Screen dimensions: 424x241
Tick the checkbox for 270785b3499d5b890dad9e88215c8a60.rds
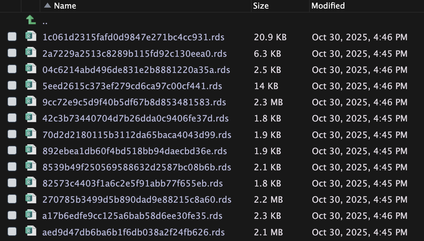click(12, 199)
